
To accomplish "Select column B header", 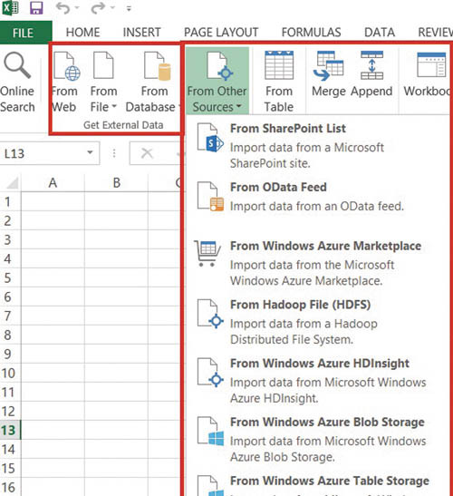I will coord(116,183).
